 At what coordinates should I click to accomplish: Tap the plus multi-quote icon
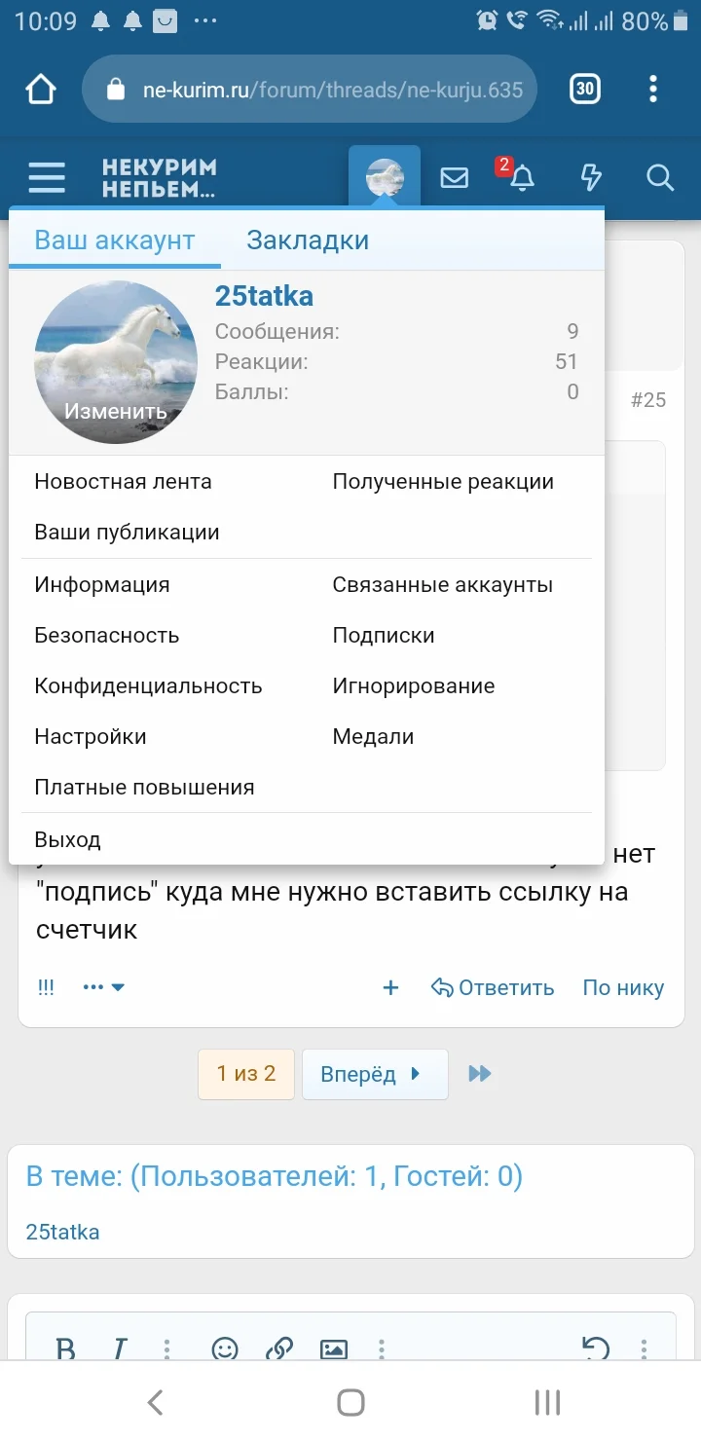pos(390,987)
